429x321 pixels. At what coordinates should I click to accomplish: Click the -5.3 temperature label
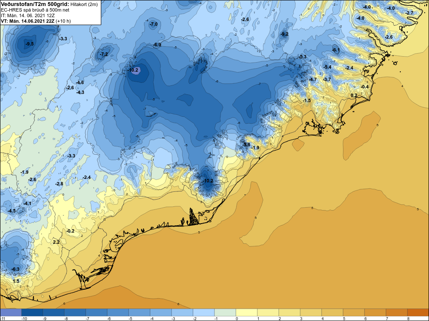pyautogui.click(x=302, y=57)
